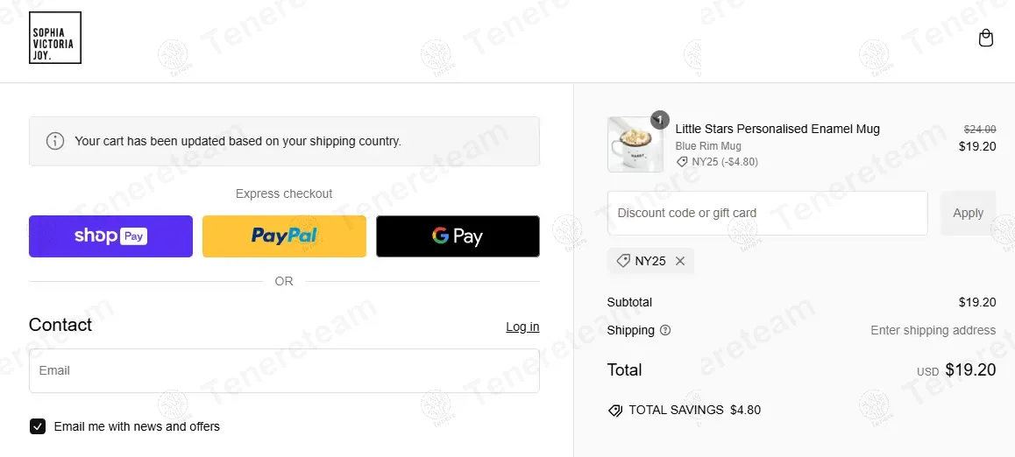Click the cart updated notification banner

click(284, 141)
